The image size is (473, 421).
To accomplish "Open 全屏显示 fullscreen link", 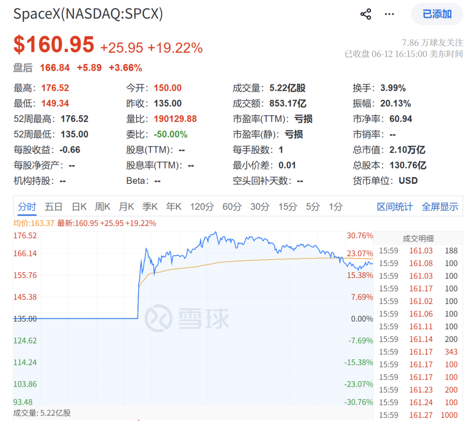I will (440, 207).
